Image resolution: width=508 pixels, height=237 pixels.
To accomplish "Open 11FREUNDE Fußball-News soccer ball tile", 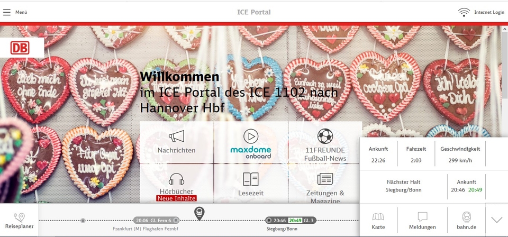I will [x=325, y=142].
